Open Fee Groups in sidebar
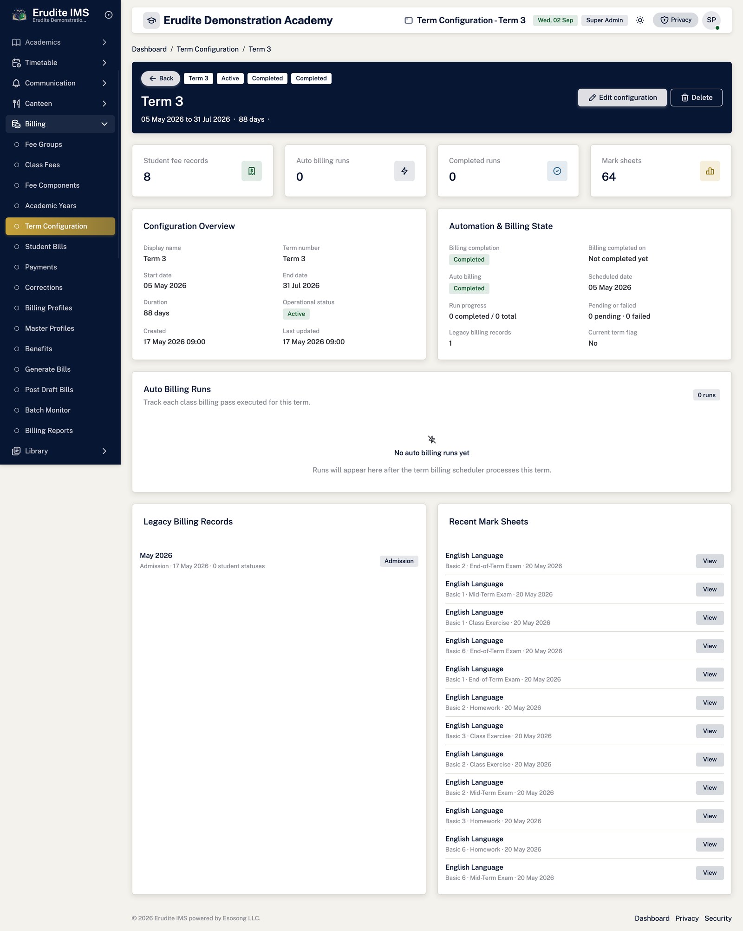The height and width of the screenshot is (931, 743). click(x=60, y=144)
